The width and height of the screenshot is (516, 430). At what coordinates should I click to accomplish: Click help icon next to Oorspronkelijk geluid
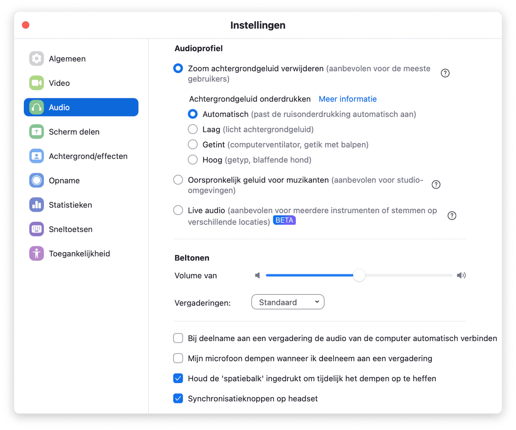pos(436,184)
